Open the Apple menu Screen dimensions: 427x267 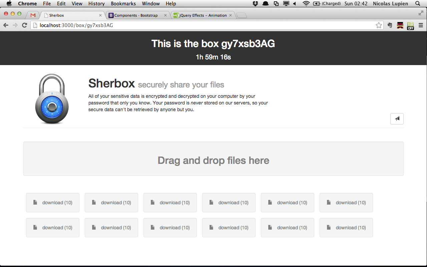[9, 4]
